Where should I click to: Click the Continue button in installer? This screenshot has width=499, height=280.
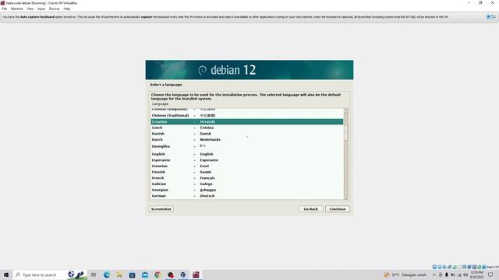click(x=338, y=209)
